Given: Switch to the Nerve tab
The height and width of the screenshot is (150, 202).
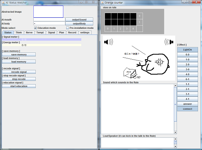Looking at the screenshot, I should pyautogui.click(x=29, y=32).
